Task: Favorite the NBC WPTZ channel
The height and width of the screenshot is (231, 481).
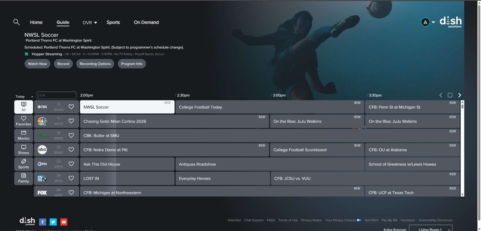Action: [71, 121]
